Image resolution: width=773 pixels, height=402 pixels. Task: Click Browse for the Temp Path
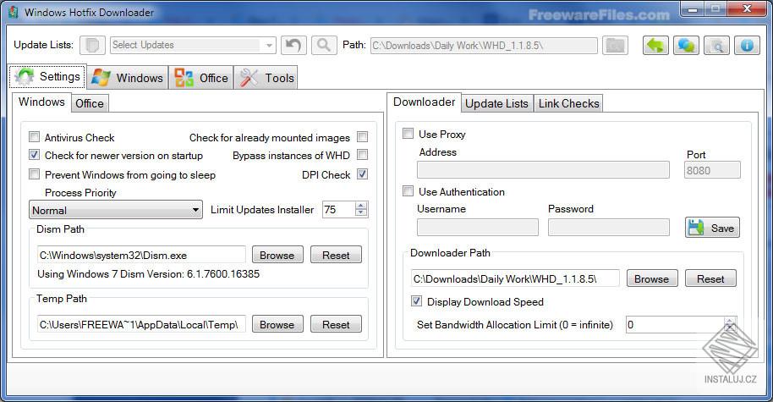(x=277, y=324)
